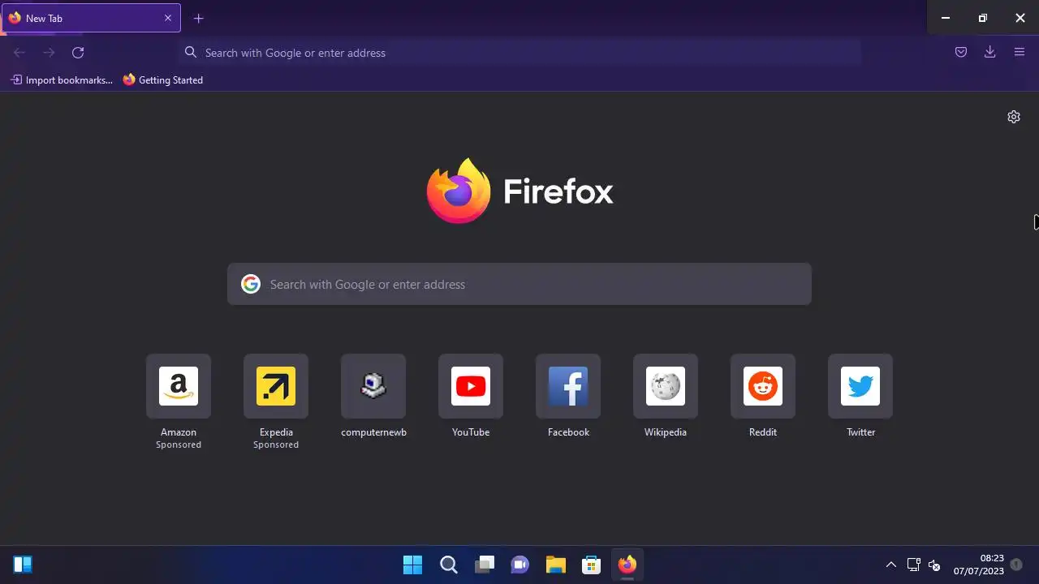Click the Google icon in search box
Screen dimensions: 1039x584
(x=251, y=284)
